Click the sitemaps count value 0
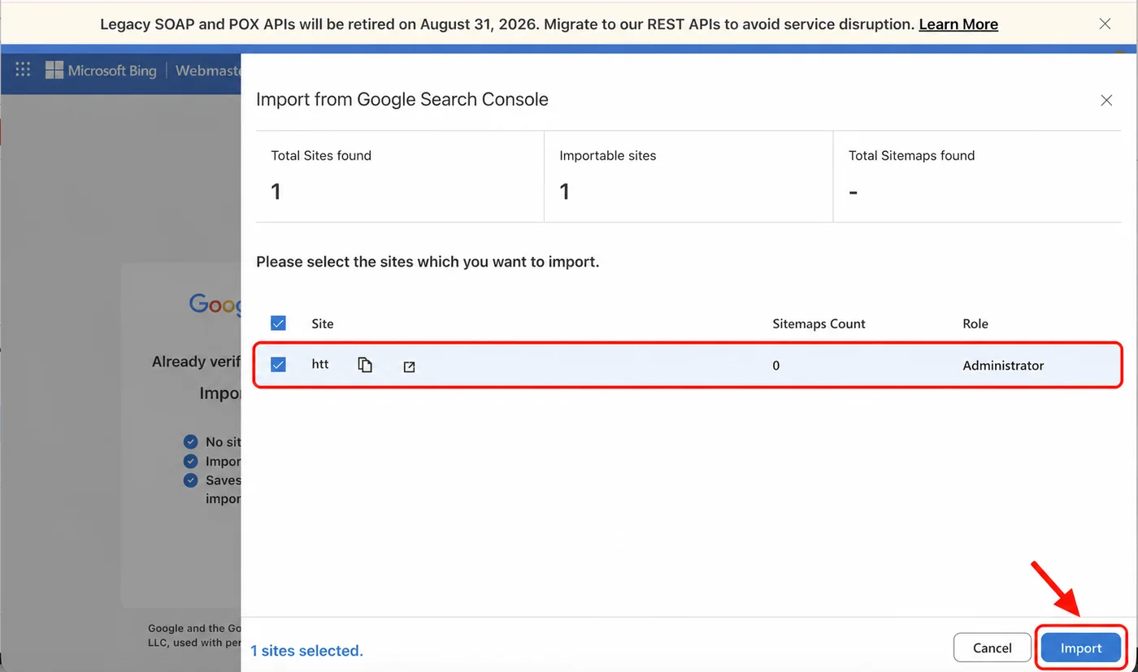Viewport: 1138px width, 672px height. point(776,366)
